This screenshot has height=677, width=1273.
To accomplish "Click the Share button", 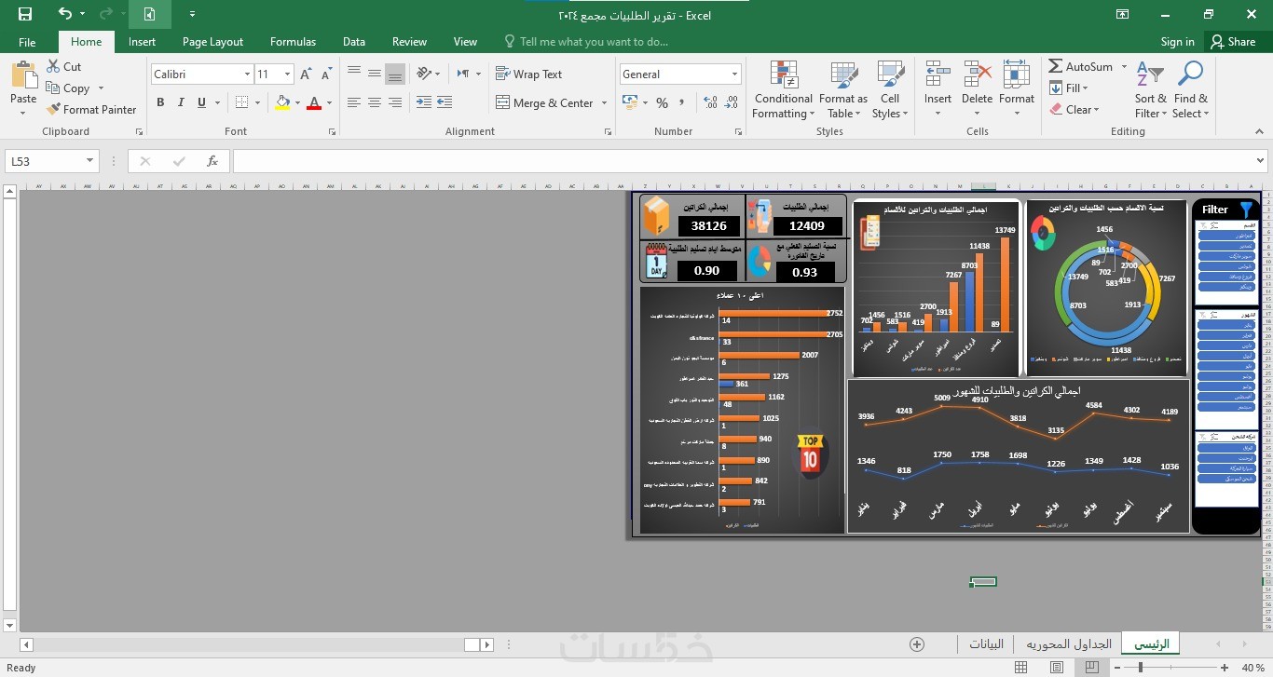I will pos(1232,42).
